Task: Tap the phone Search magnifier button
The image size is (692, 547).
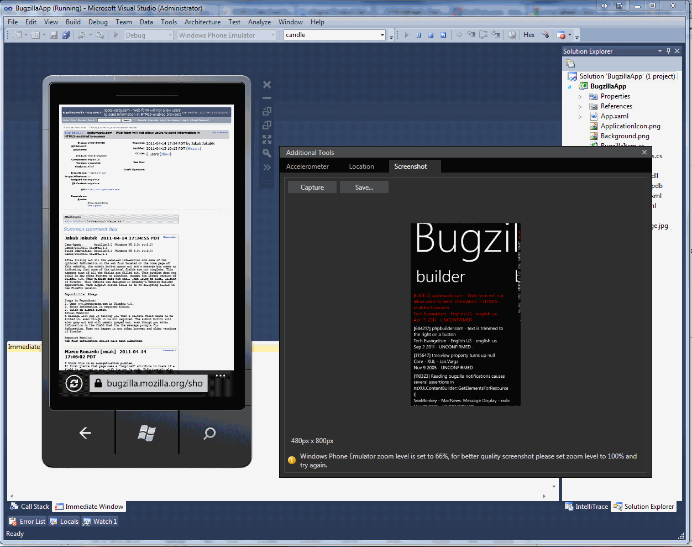Action: click(x=209, y=433)
